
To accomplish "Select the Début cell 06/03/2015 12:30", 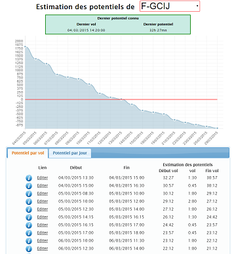I will (76, 249).
